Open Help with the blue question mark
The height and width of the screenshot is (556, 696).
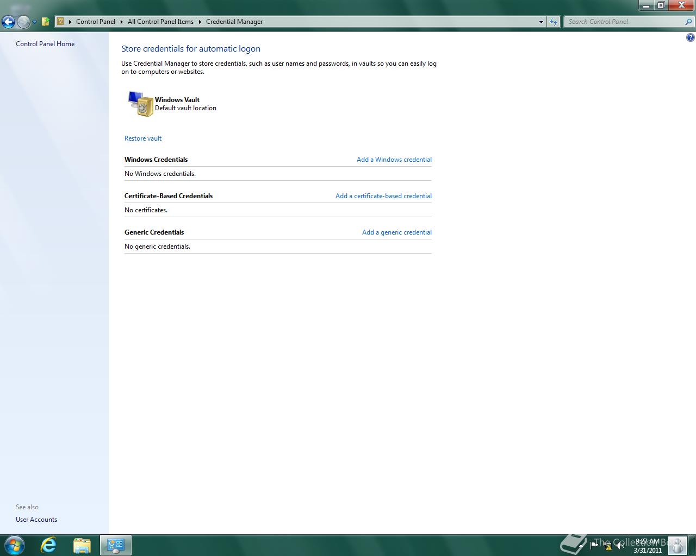click(690, 37)
